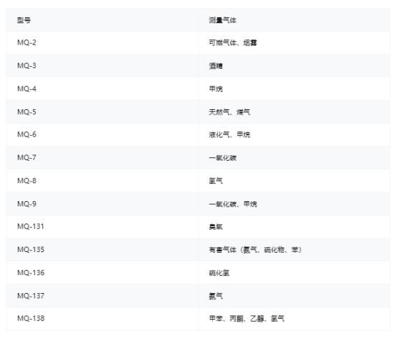Viewport: 397px width, 344px height.
Task: Click the MQ-5 model text
Action: click(x=27, y=111)
